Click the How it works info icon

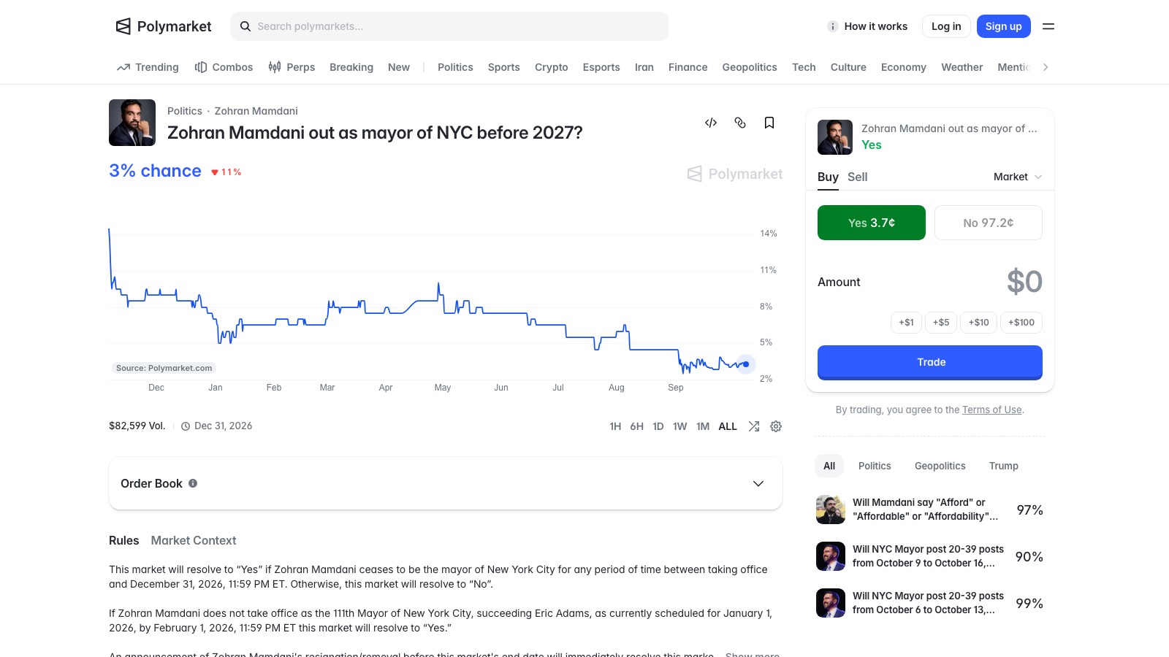(x=832, y=26)
